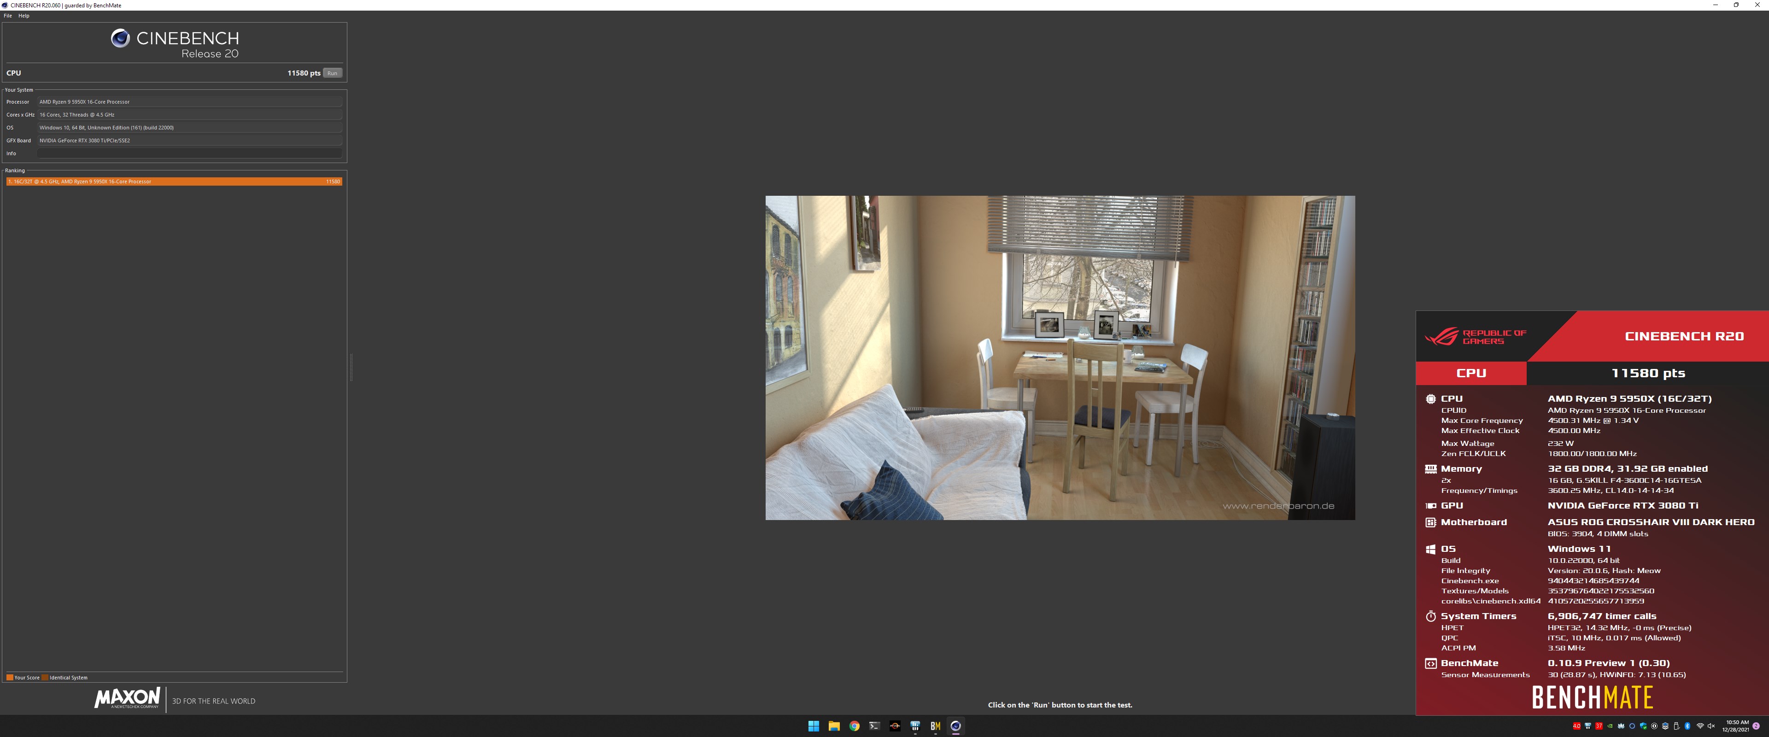Open the NVIDIA tray icon
The image size is (1769, 737).
pos(1610,726)
